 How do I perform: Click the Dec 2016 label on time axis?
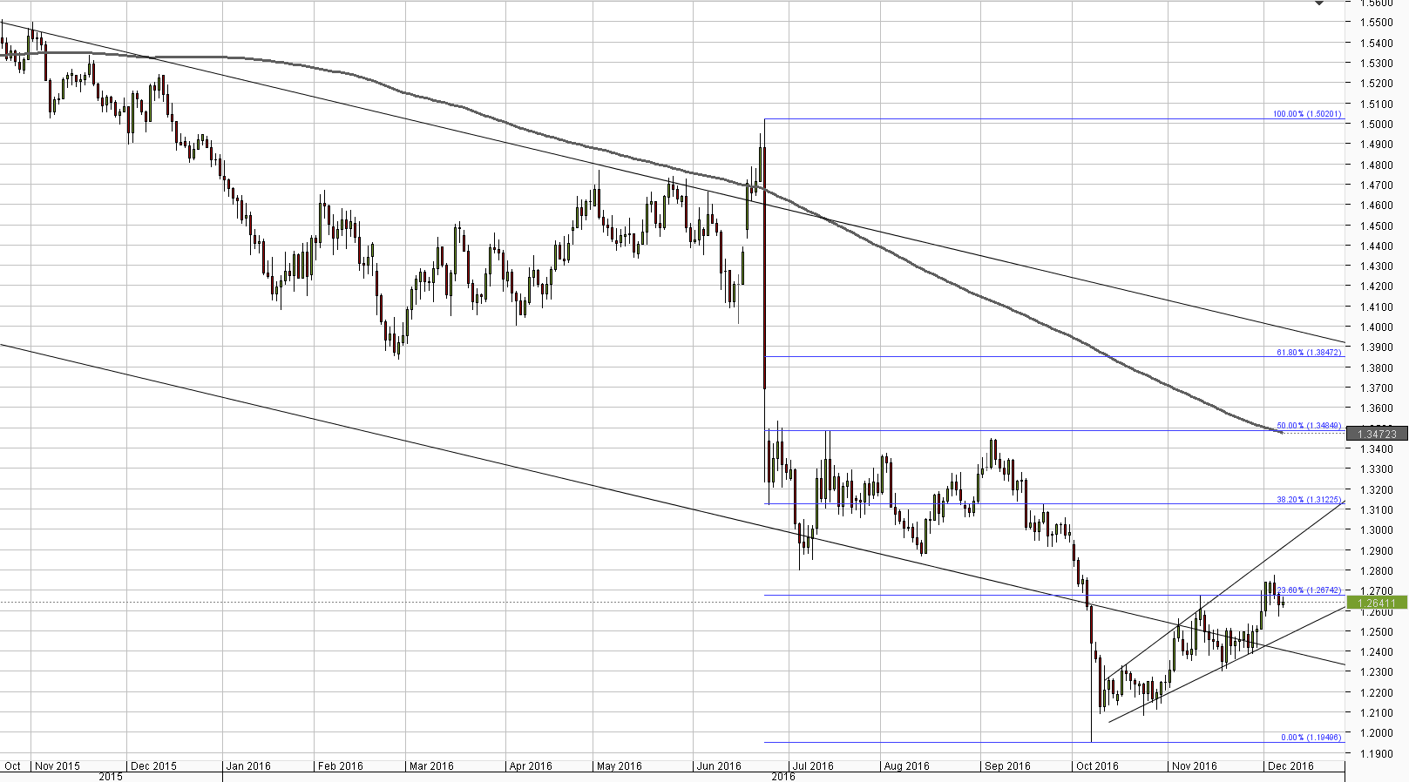coord(1290,766)
